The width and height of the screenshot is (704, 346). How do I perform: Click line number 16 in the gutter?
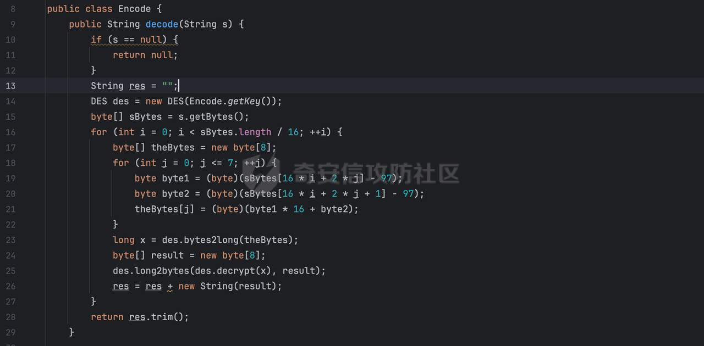(x=10, y=132)
